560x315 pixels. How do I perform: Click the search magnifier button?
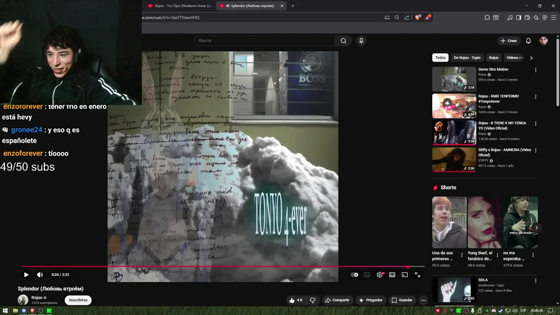[343, 41]
